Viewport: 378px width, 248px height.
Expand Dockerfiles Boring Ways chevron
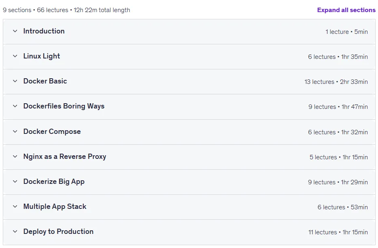coord(15,106)
